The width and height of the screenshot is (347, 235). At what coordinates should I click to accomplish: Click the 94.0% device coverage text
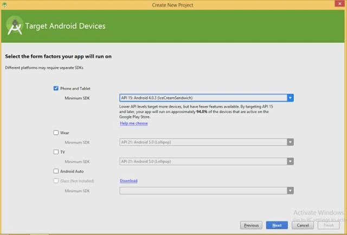click(202, 112)
